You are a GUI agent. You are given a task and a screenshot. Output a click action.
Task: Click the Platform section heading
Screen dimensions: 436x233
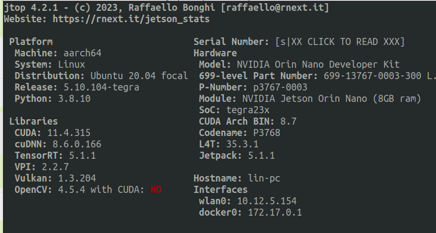(31, 42)
